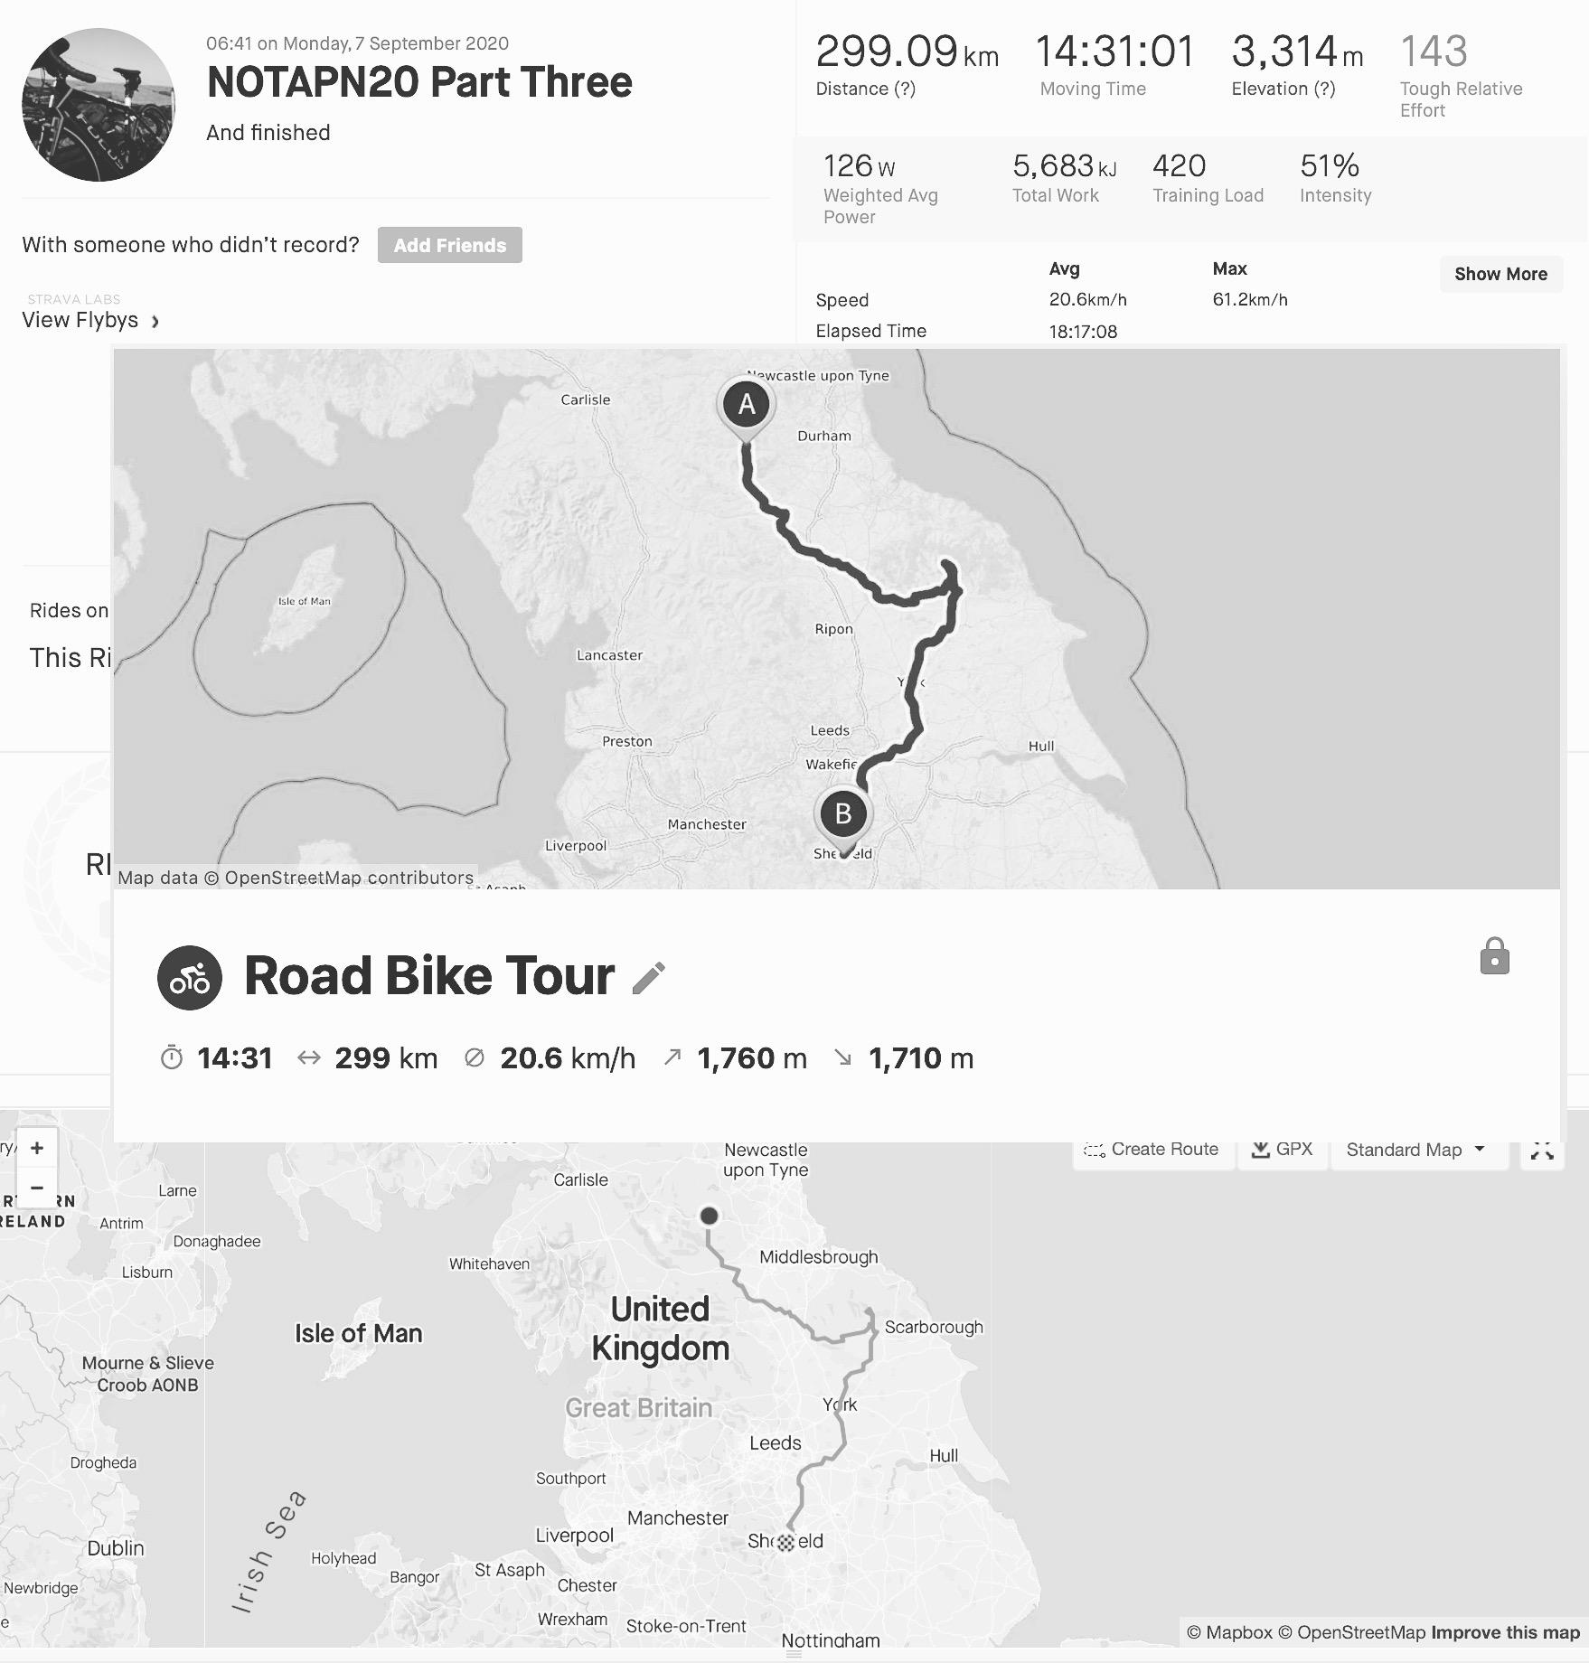Click the Distance help question mark

coord(904,89)
